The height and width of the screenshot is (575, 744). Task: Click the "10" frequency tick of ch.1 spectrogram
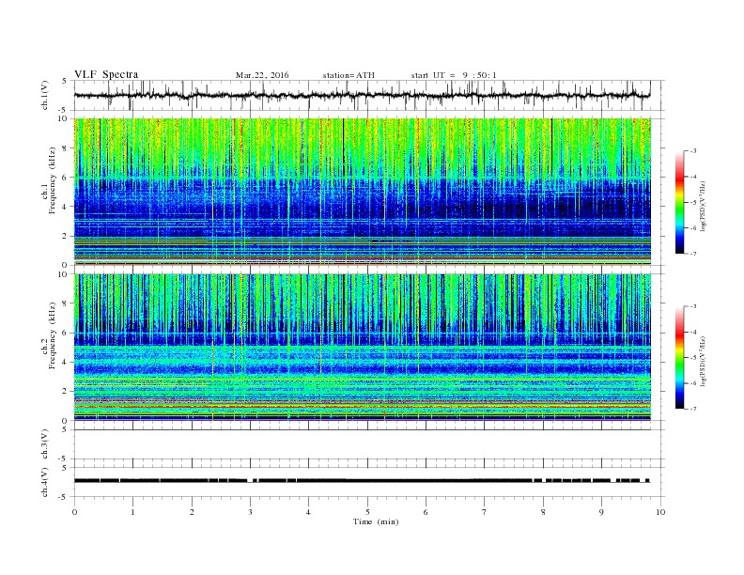point(64,118)
